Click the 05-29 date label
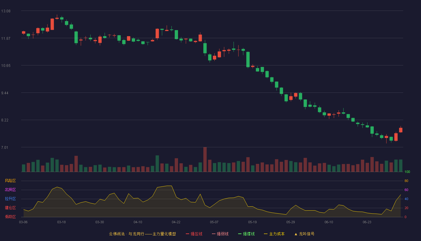 pos(291,222)
